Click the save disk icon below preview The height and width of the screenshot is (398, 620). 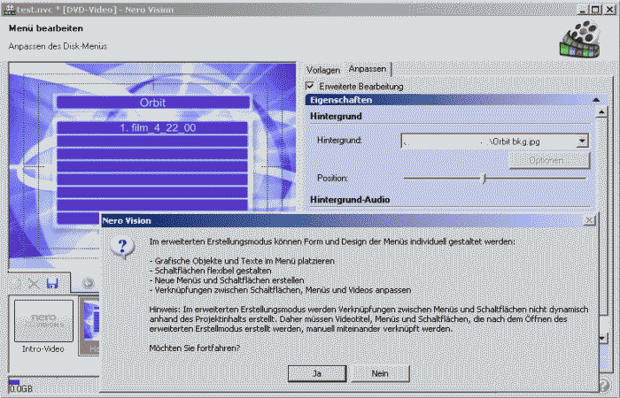point(52,283)
